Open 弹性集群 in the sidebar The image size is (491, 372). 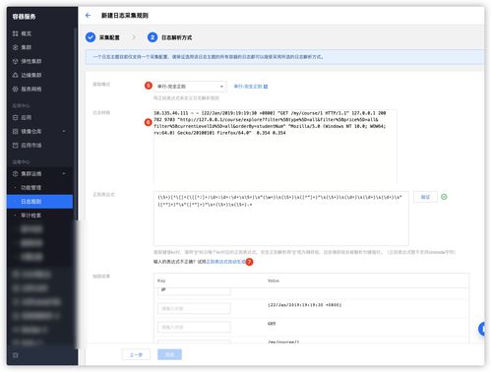(31, 61)
